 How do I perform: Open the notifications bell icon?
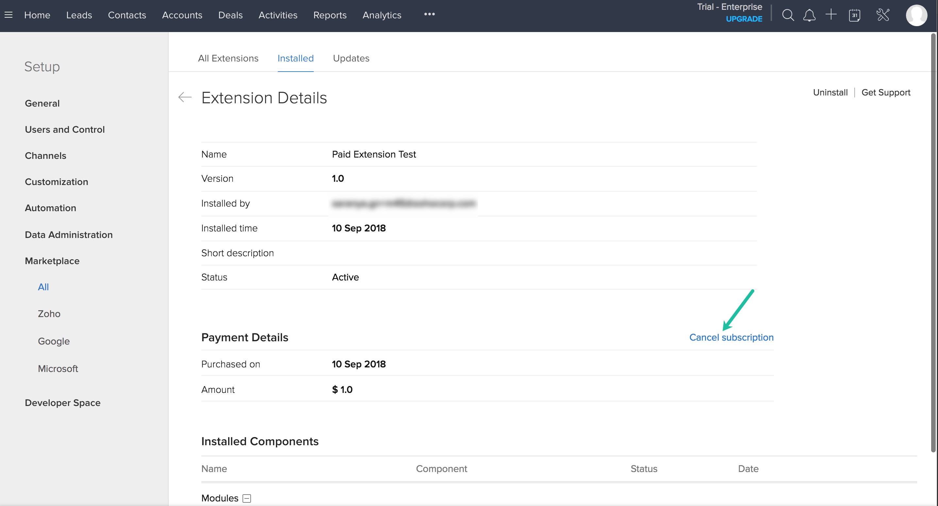tap(809, 15)
